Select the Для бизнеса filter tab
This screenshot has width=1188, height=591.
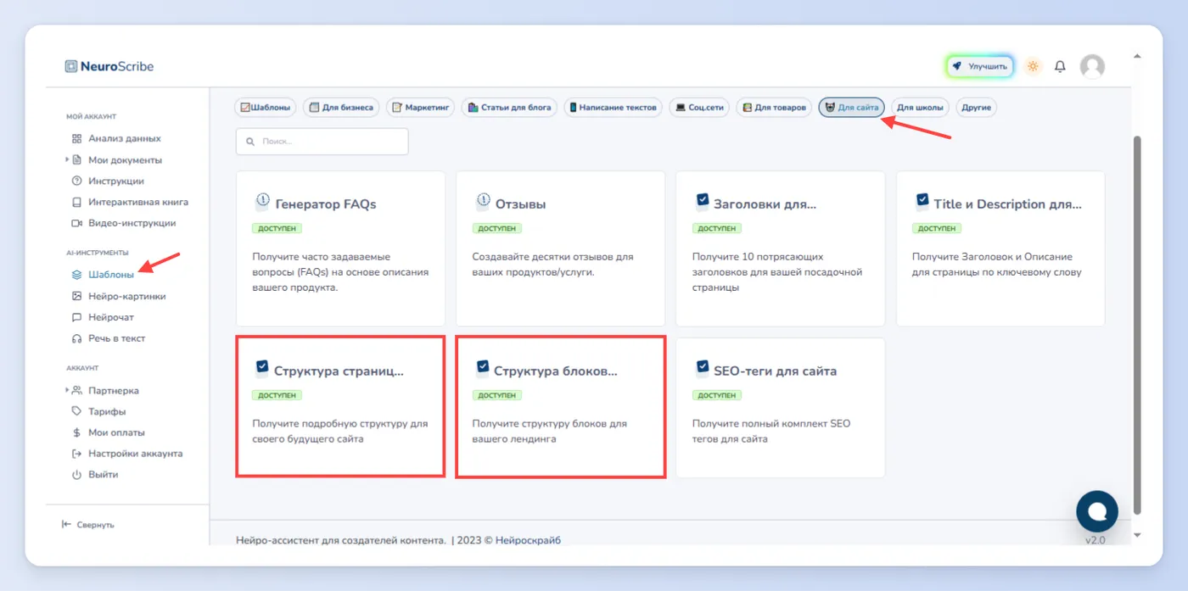coord(341,108)
